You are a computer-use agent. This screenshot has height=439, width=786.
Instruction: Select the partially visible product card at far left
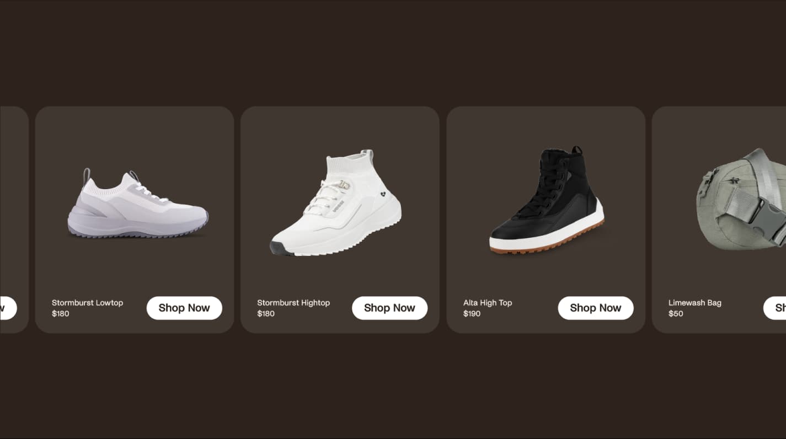tap(14, 219)
